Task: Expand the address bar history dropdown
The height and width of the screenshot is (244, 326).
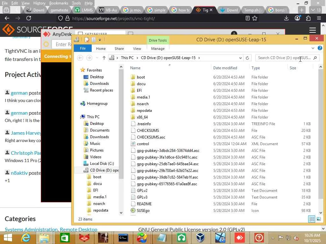Action: (240, 58)
